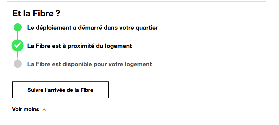Collapse the section with the orange chevron

pyautogui.click(x=44, y=110)
